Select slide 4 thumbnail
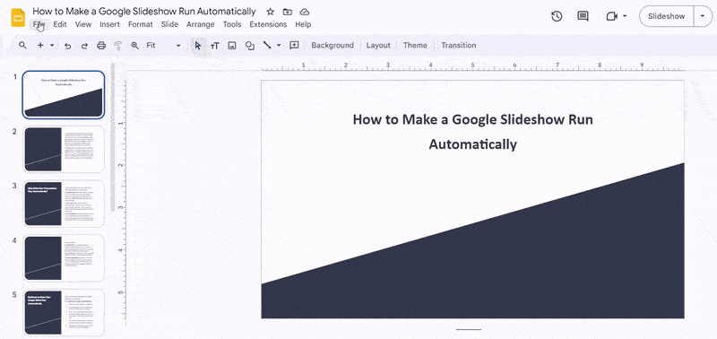This screenshot has height=339, width=717. click(64, 258)
